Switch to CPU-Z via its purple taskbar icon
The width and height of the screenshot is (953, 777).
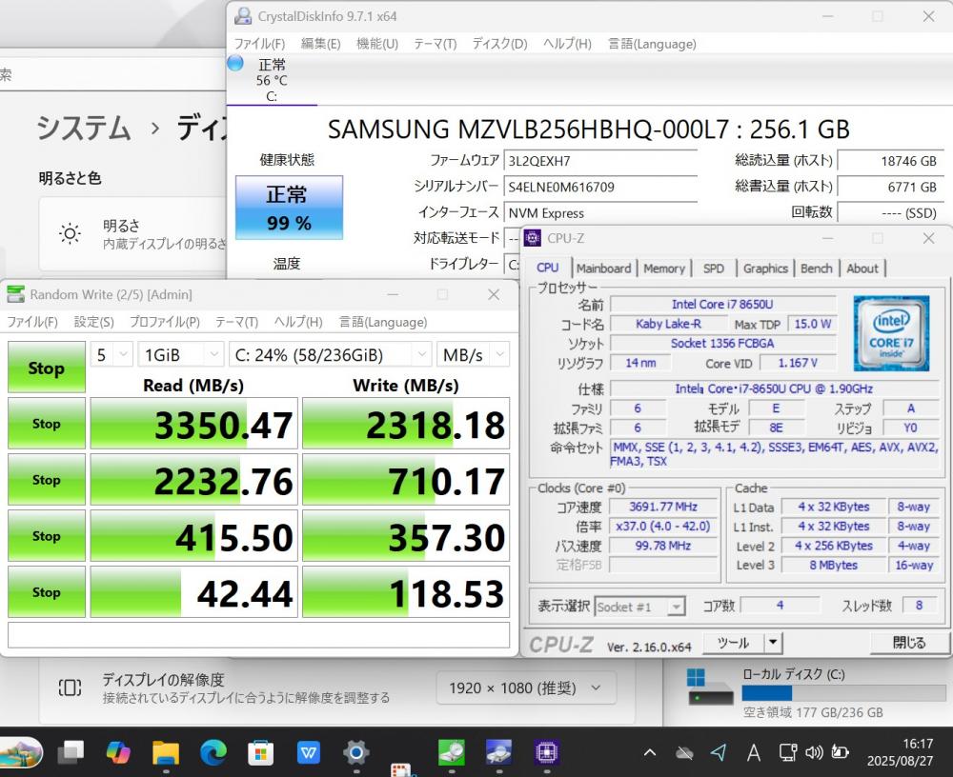[x=546, y=752]
